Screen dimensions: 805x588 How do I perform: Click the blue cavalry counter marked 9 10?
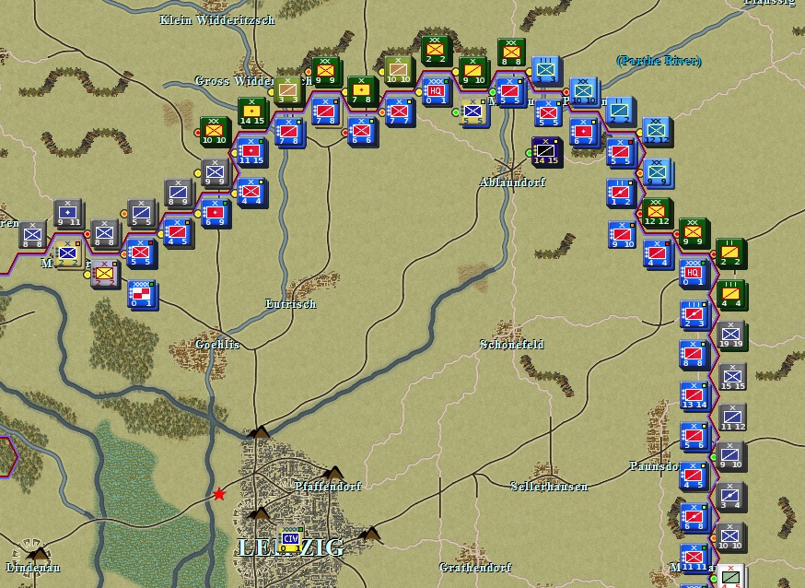click(623, 235)
